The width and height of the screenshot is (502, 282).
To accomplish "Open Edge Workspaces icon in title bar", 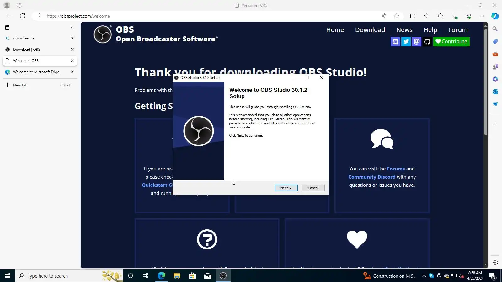I will (19, 5).
